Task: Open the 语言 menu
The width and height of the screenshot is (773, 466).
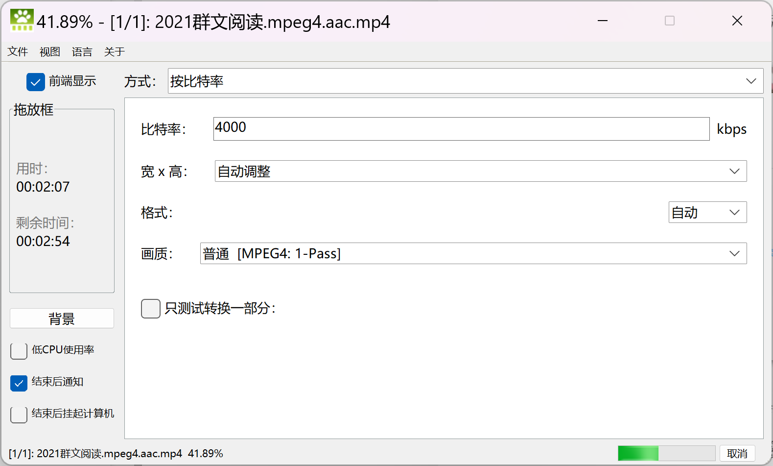Action: coord(82,52)
